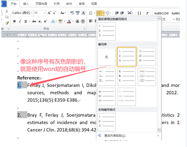
Task: Click the Asian Layout icon
Action: pos(129,13)
